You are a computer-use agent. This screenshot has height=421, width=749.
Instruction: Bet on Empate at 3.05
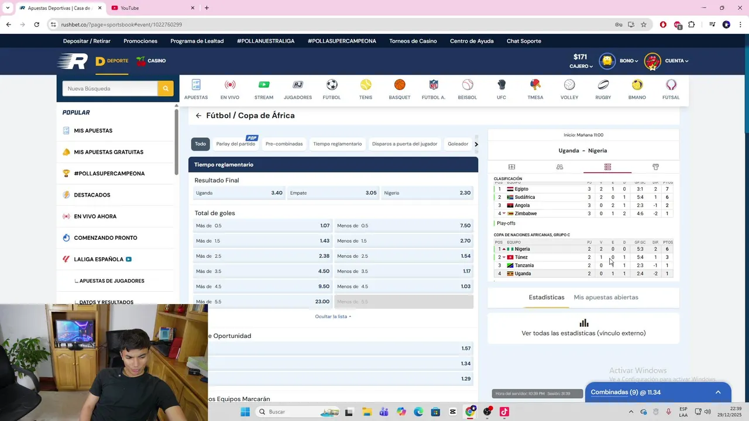[x=334, y=193]
